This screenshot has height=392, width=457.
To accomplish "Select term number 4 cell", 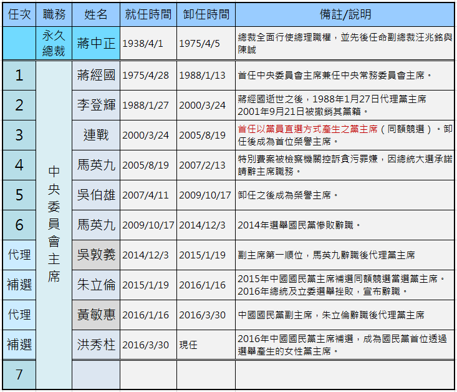I will (19, 165).
